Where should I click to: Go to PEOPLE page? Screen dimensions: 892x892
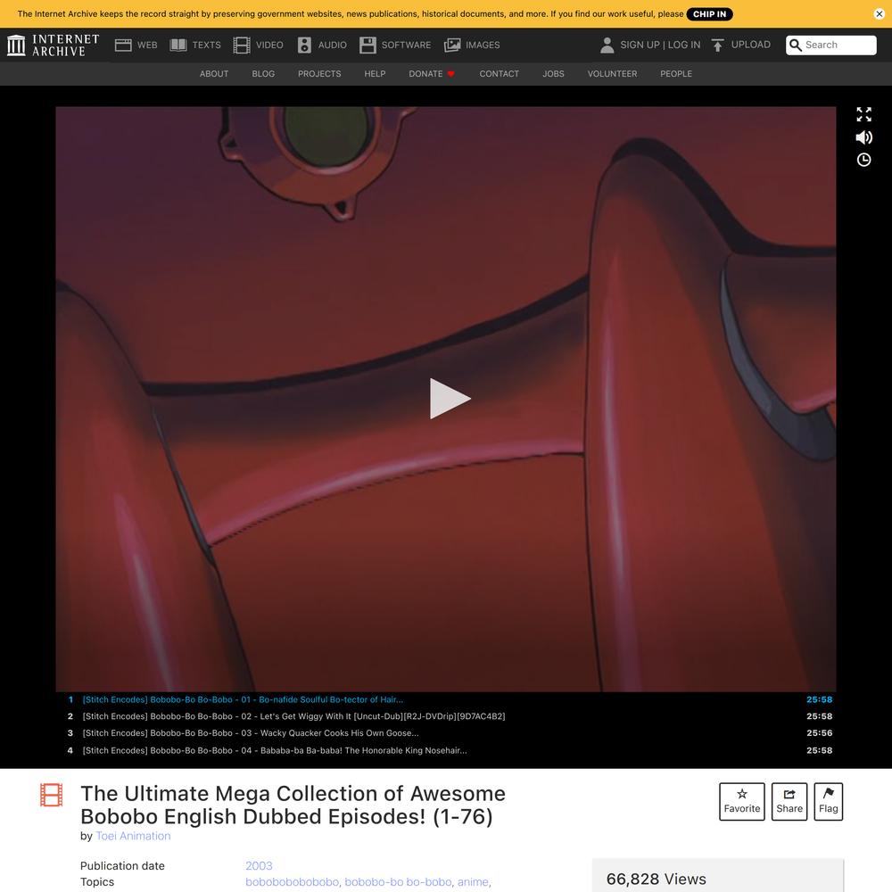[676, 74]
